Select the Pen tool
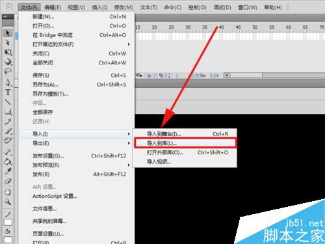The height and width of the screenshot is (244, 325). click(x=8, y=83)
